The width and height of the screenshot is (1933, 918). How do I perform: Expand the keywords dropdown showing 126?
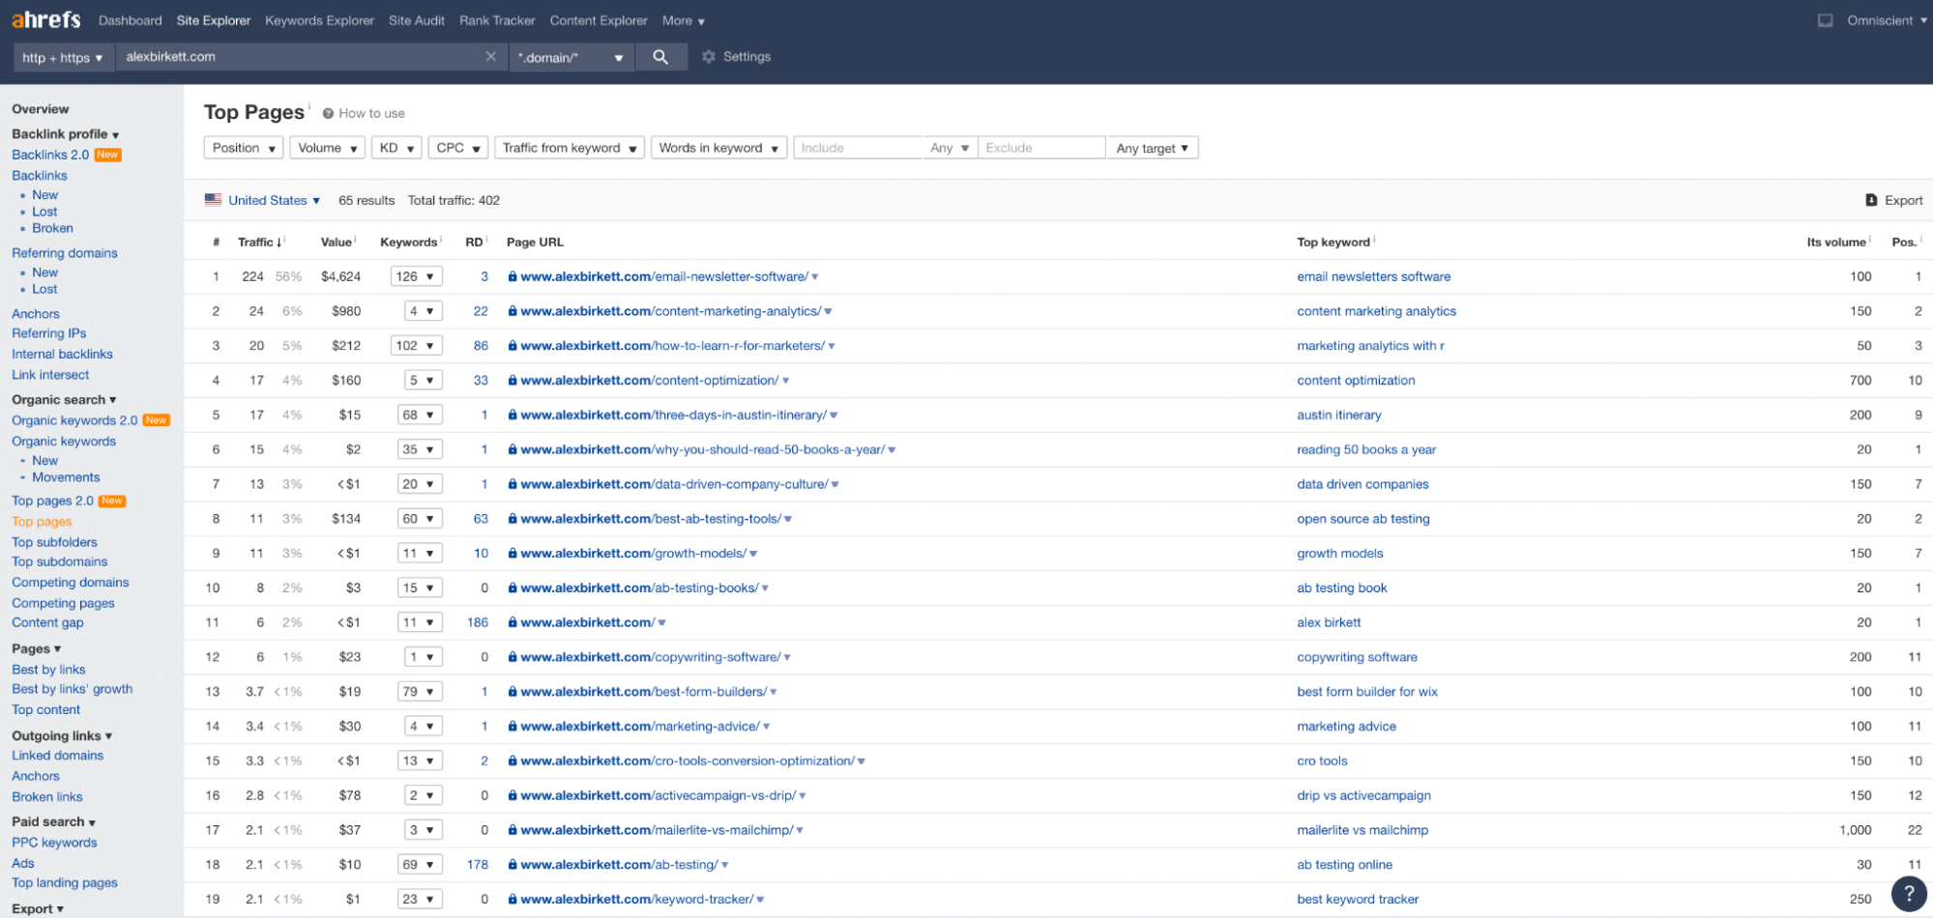pyautogui.click(x=416, y=275)
